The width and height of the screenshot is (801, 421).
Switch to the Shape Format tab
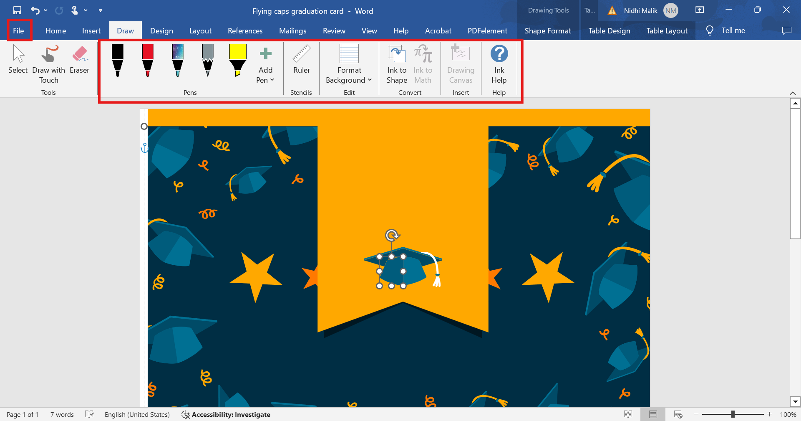click(548, 30)
